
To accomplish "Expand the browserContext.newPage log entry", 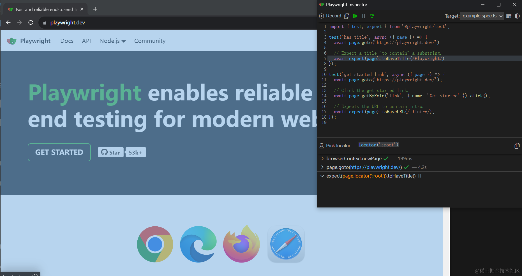I will point(322,158).
